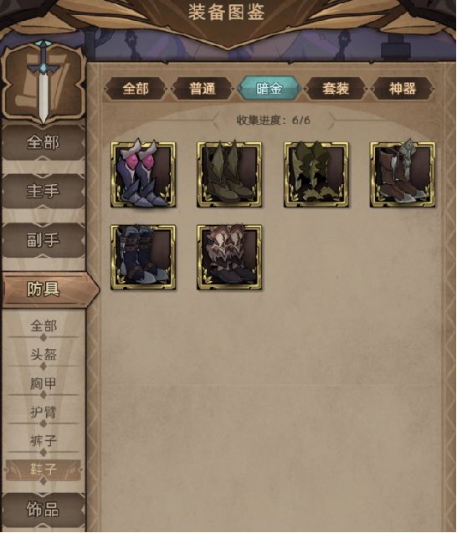Select 头盔 under armor subcategories

pyautogui.click(x=44, y=355)
